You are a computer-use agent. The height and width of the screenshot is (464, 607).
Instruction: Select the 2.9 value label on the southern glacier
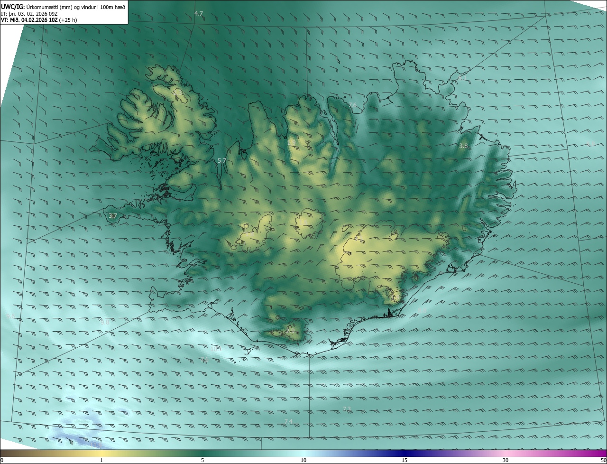290,331
